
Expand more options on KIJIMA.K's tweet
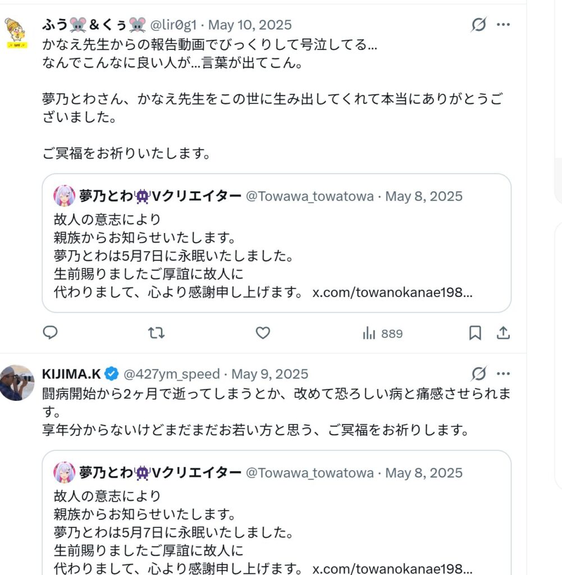[504, 373]
